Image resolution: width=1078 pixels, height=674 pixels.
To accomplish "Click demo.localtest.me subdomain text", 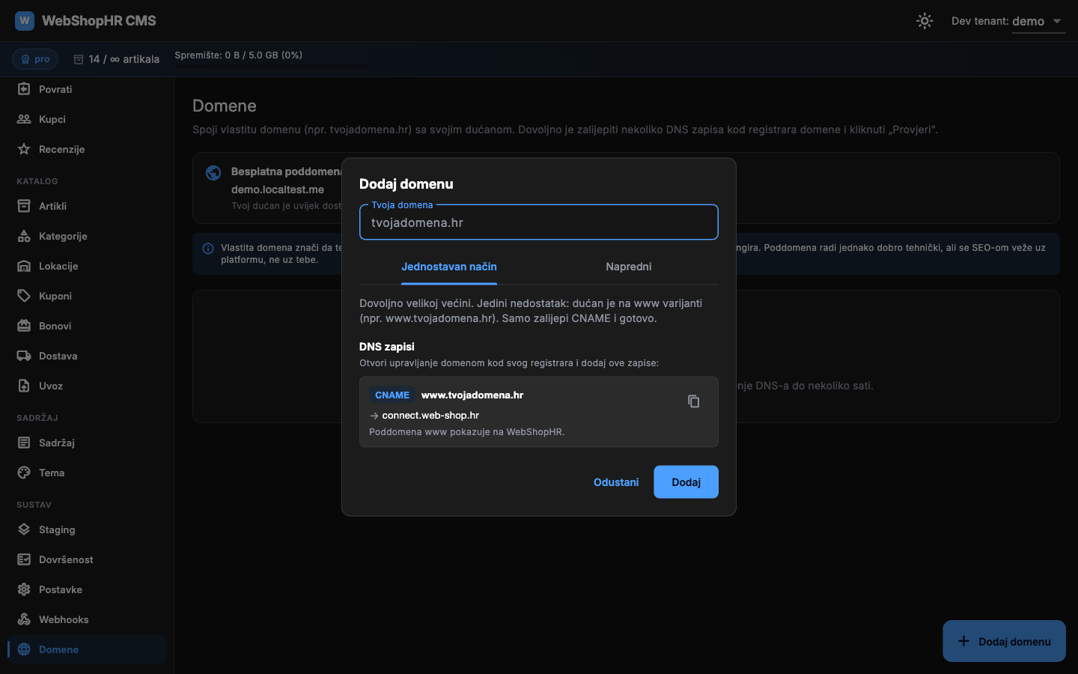I will pos(278,189).
